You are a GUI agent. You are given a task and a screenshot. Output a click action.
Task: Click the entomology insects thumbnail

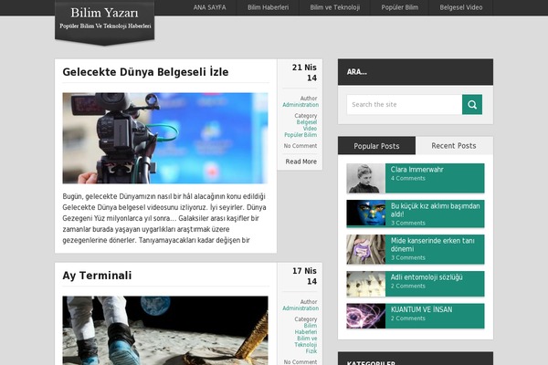(366, 284)
